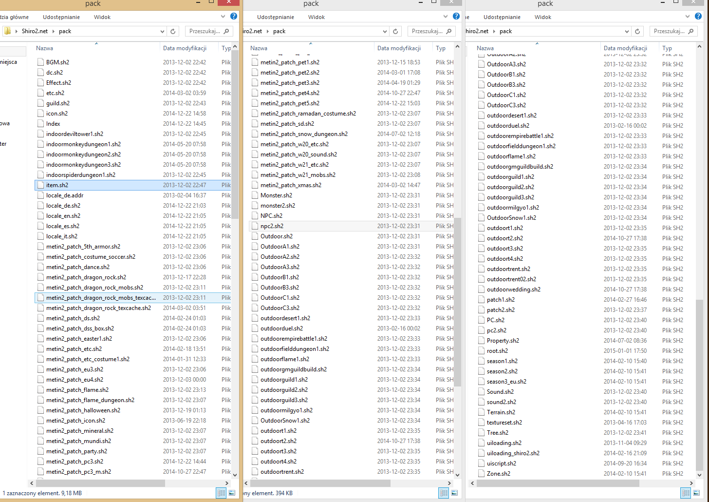The height and width of the screenshot is (502, 709).
Task: Click the magnifier in the middle search box
Action: 449,31
